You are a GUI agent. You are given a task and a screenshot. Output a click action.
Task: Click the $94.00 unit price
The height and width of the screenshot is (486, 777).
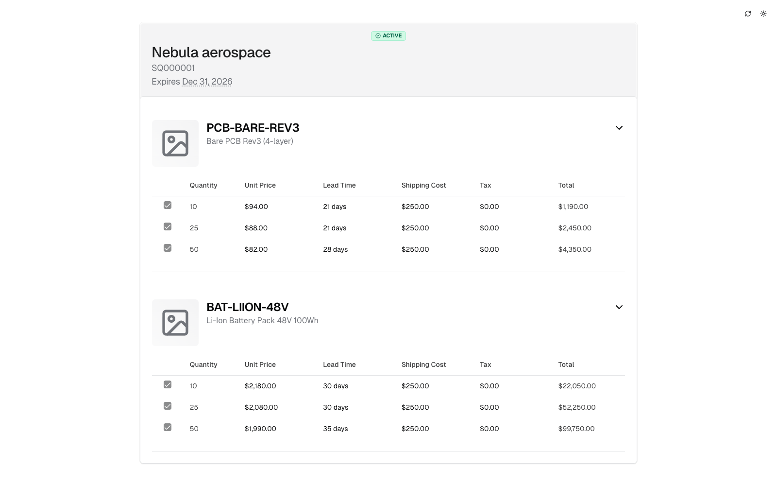pyautogui.click(x=256, y=207)
